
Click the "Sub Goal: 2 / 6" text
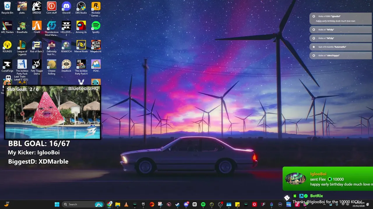coord(22,89)
